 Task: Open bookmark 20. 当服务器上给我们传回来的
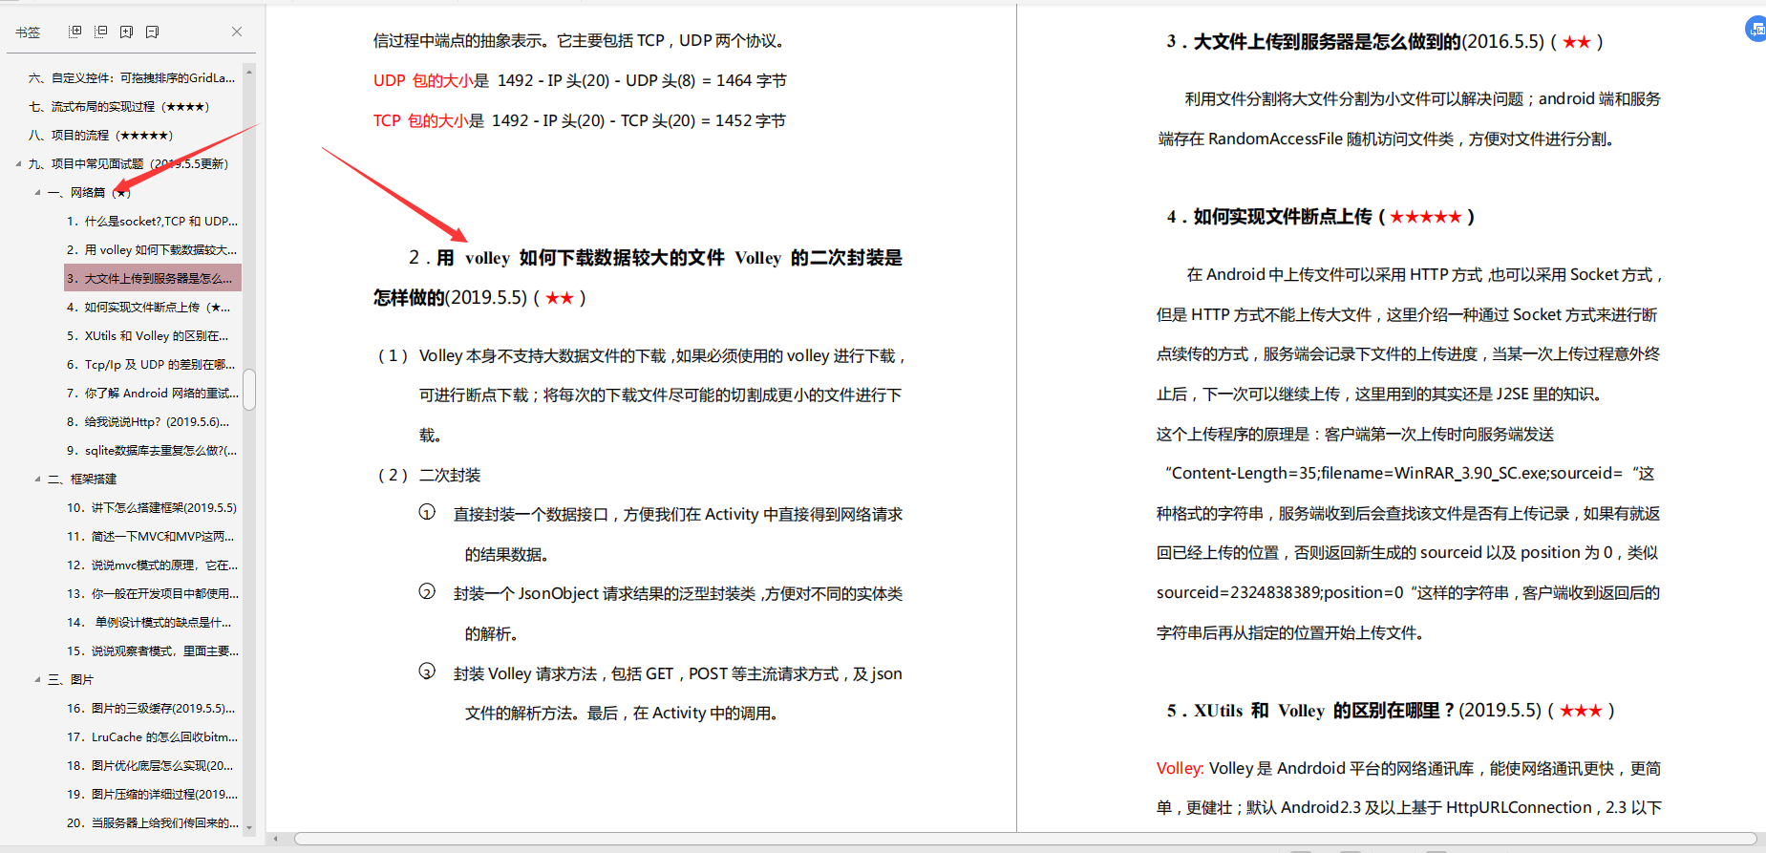click(153, 822)
